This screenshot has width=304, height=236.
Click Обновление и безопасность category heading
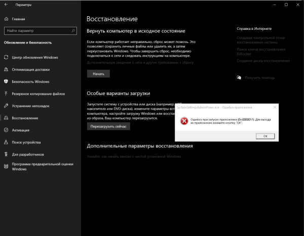pyautogui.click(x=28, y=42)
